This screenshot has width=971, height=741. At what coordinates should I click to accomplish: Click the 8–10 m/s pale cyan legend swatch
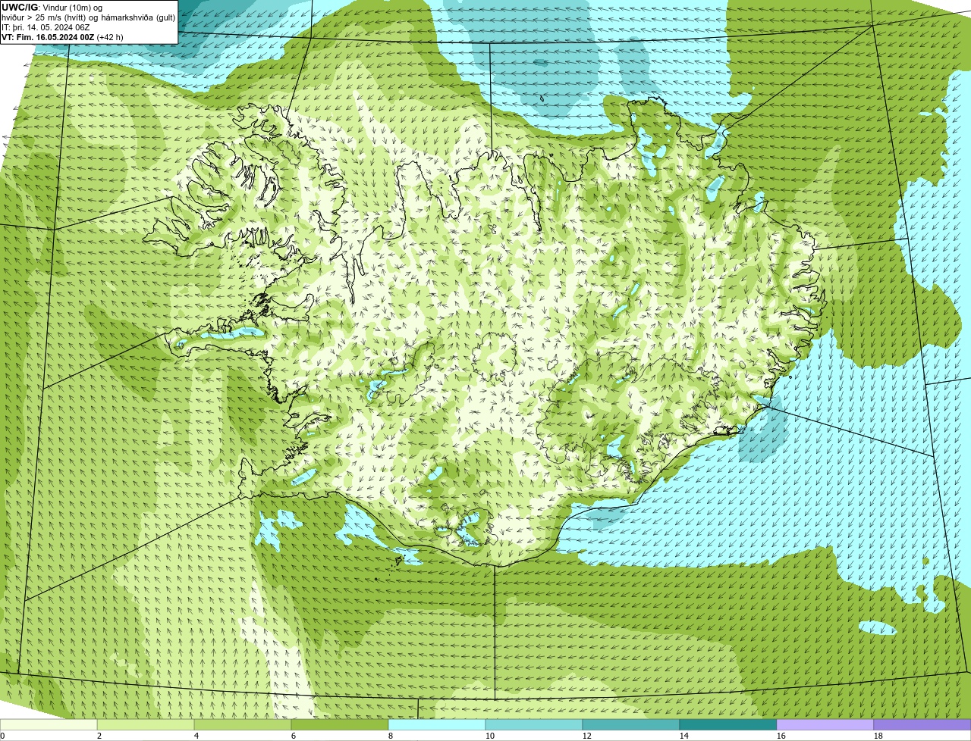tap(437, 724)
